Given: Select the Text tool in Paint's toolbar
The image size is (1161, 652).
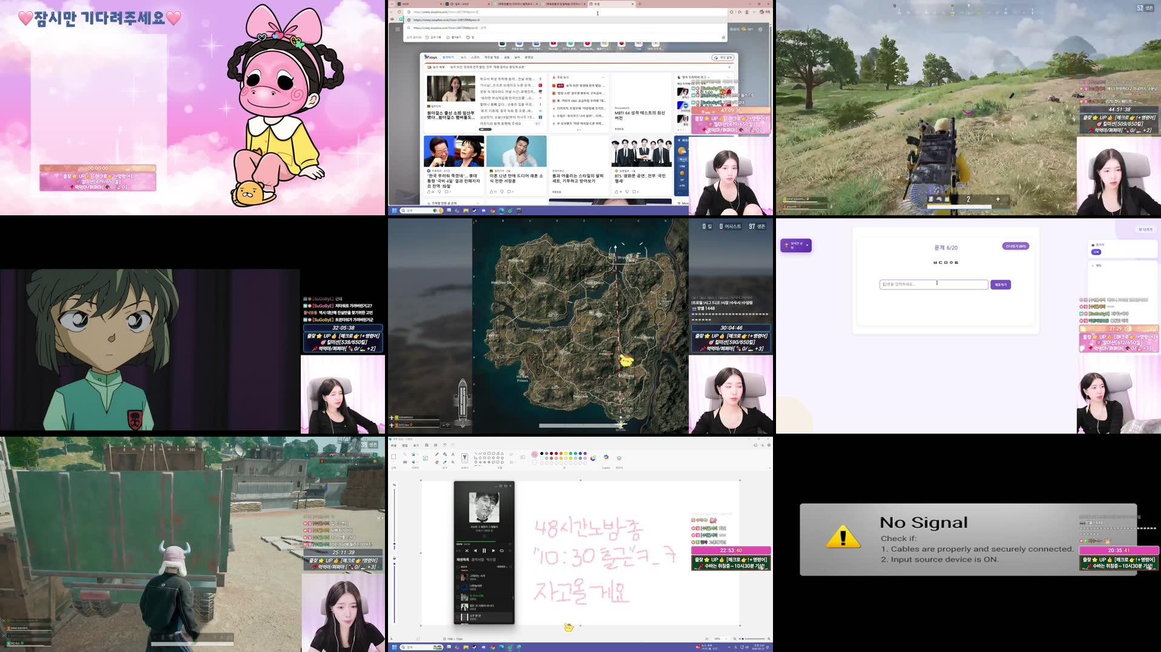Looking at the screenshot, I should coord(453,454).
